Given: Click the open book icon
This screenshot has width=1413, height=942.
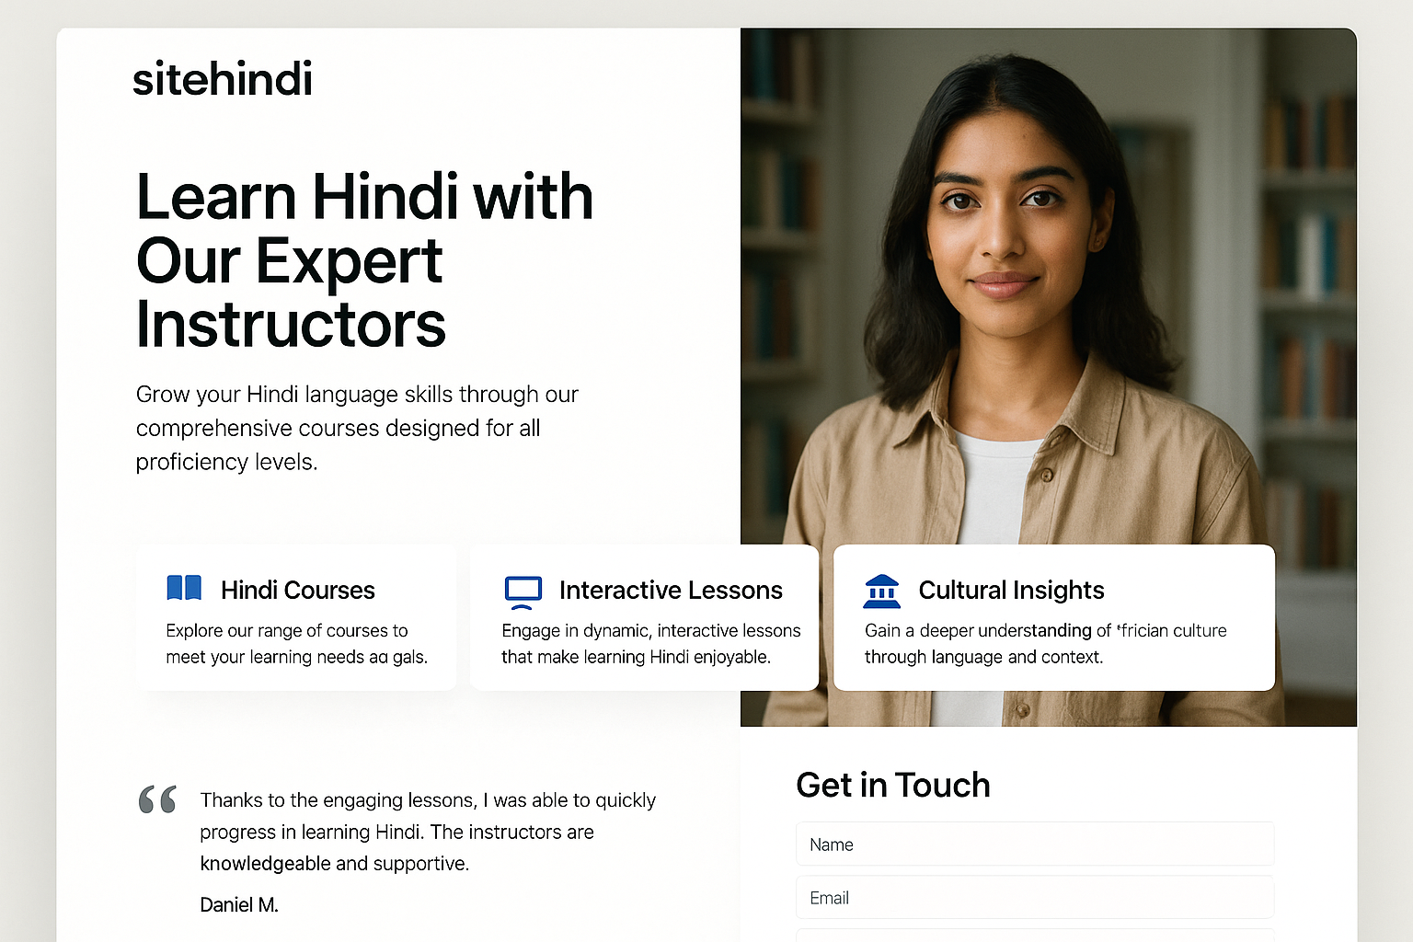Looking at the screenshot, I should [184, 588].
